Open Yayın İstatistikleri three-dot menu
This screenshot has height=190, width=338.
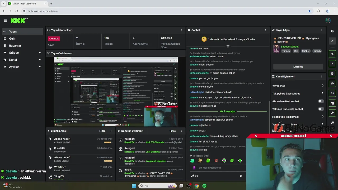pyautogui.click(x=181, y=30)
